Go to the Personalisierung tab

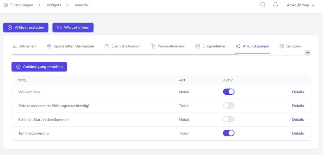click(x=168, y=46)
